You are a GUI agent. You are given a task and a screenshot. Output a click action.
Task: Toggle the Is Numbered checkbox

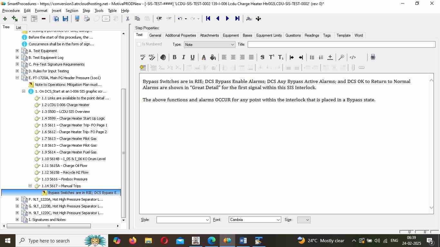(x=139, y=44)
